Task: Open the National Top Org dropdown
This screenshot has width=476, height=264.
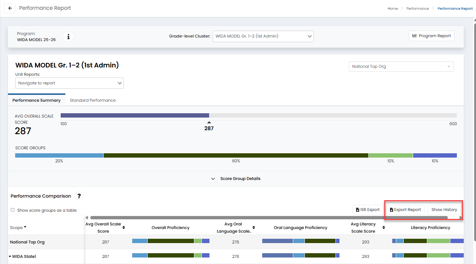Action: 401,66
